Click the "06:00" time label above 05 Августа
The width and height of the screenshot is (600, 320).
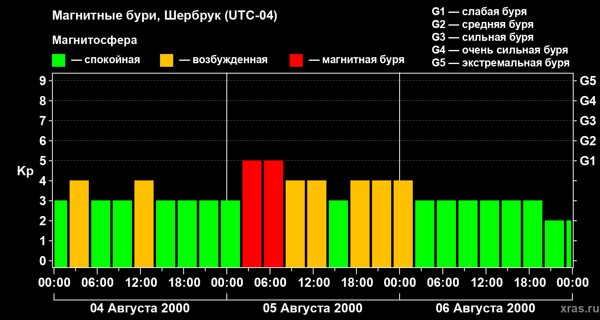pos(270,283)
